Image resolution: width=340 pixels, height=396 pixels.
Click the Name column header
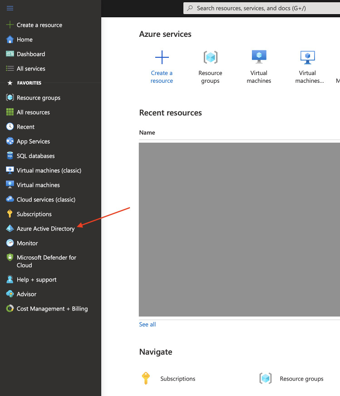(x=147, y=133)
